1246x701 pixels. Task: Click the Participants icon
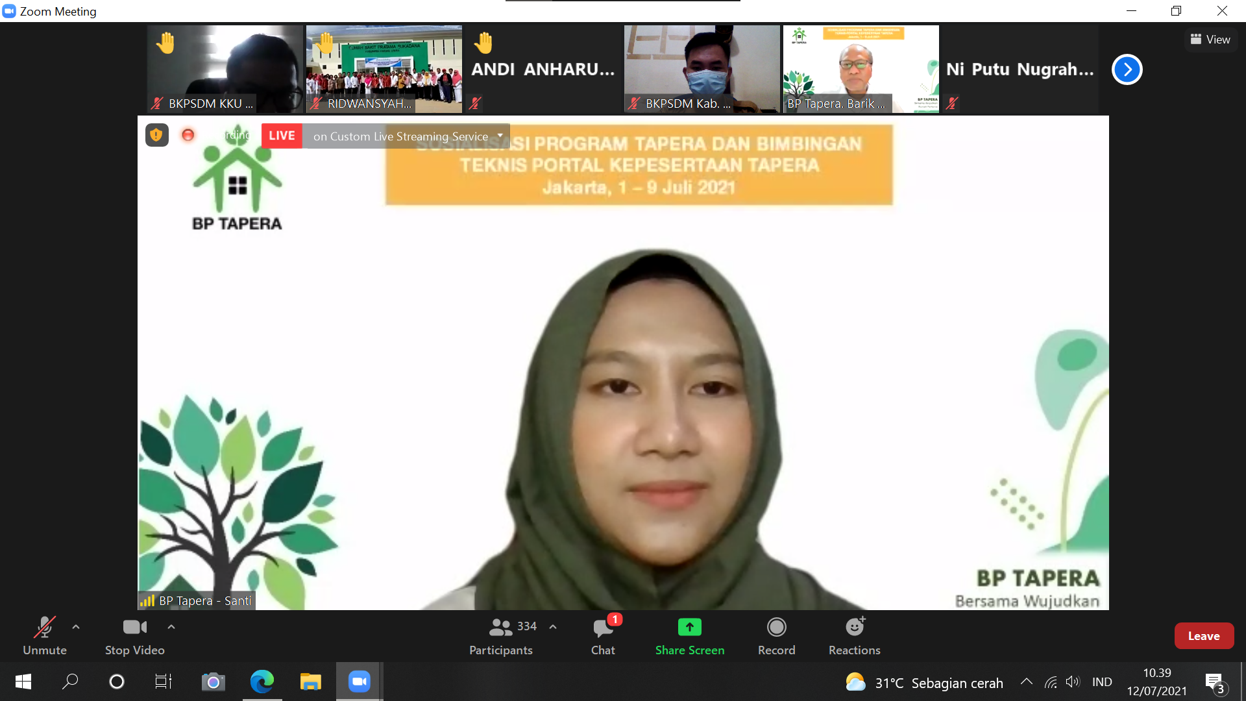(500, 627)
